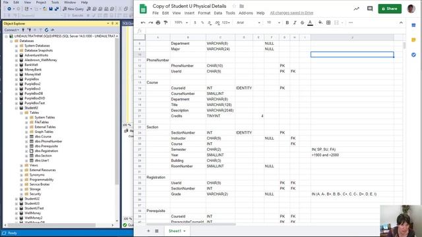Open the all sheets list icon
Screen dimensions: 422x237
click(157, 231)
